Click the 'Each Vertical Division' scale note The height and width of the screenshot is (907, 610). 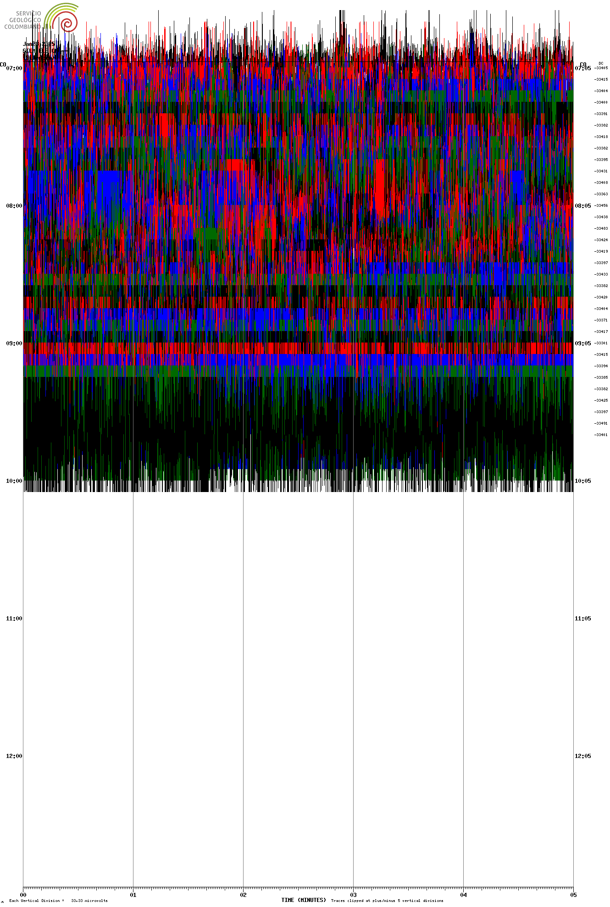[x=58, y=901]
